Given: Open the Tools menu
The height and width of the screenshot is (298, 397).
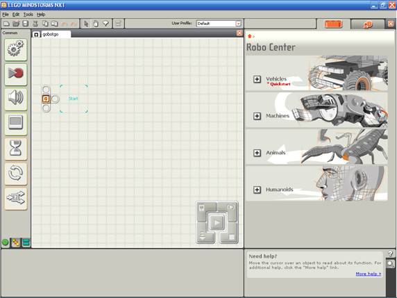Looking at the screenshot, I should coord(28,15).
